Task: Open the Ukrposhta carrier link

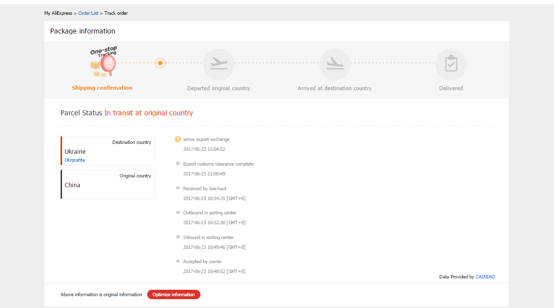Action: click(x=75, y=160)
